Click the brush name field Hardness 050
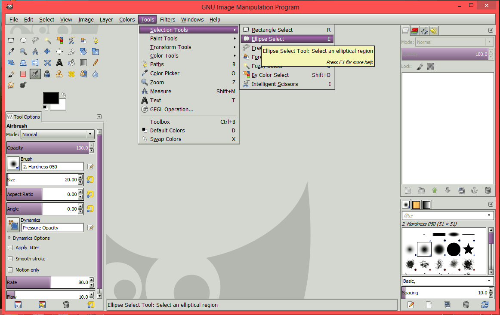500x315 pixels. click(52, 167)
